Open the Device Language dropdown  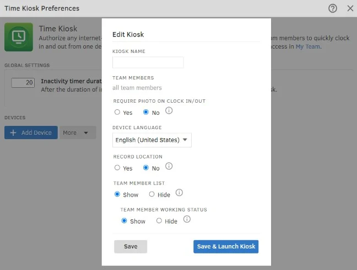click(152, 140)
